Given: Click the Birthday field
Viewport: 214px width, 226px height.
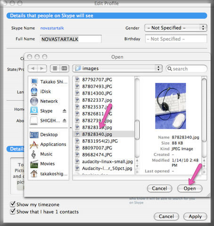Looking at the screenshot, I should click(x=176, y=39).
